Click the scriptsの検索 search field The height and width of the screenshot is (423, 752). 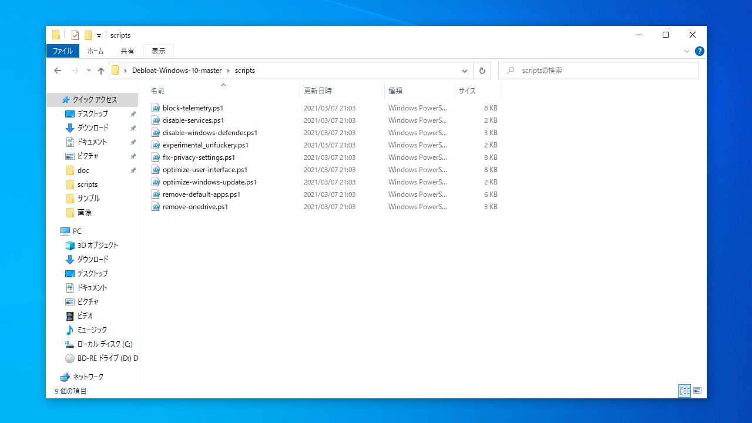click(599, 70)
